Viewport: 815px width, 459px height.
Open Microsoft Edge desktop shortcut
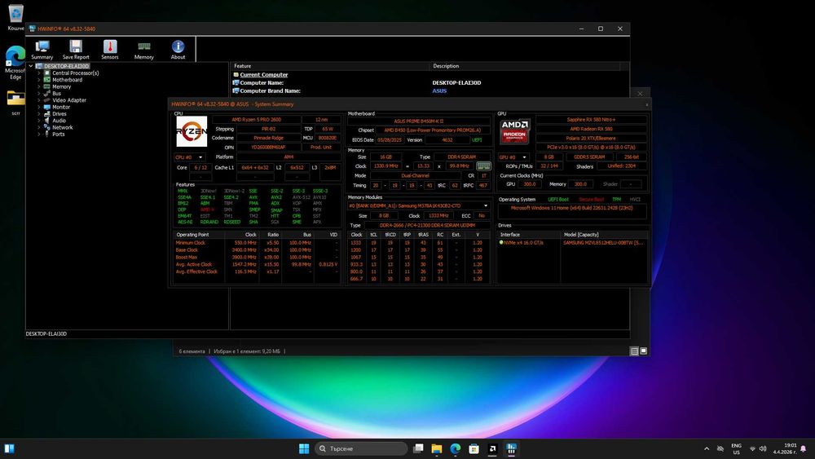(15, 63)
